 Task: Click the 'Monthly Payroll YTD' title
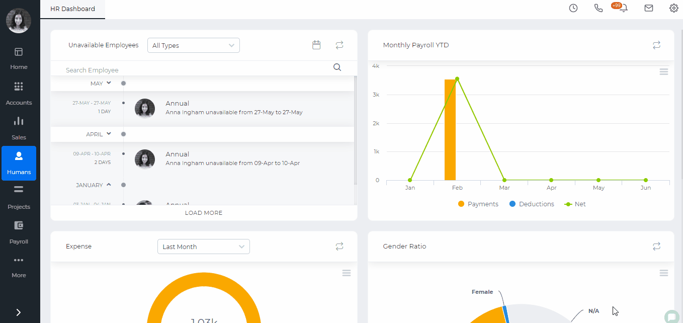coord(416,45)
